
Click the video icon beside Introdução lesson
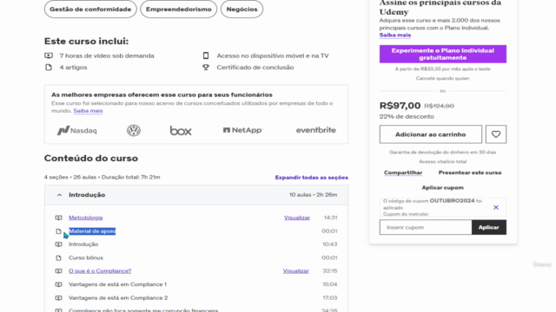(x=58, y=244)
